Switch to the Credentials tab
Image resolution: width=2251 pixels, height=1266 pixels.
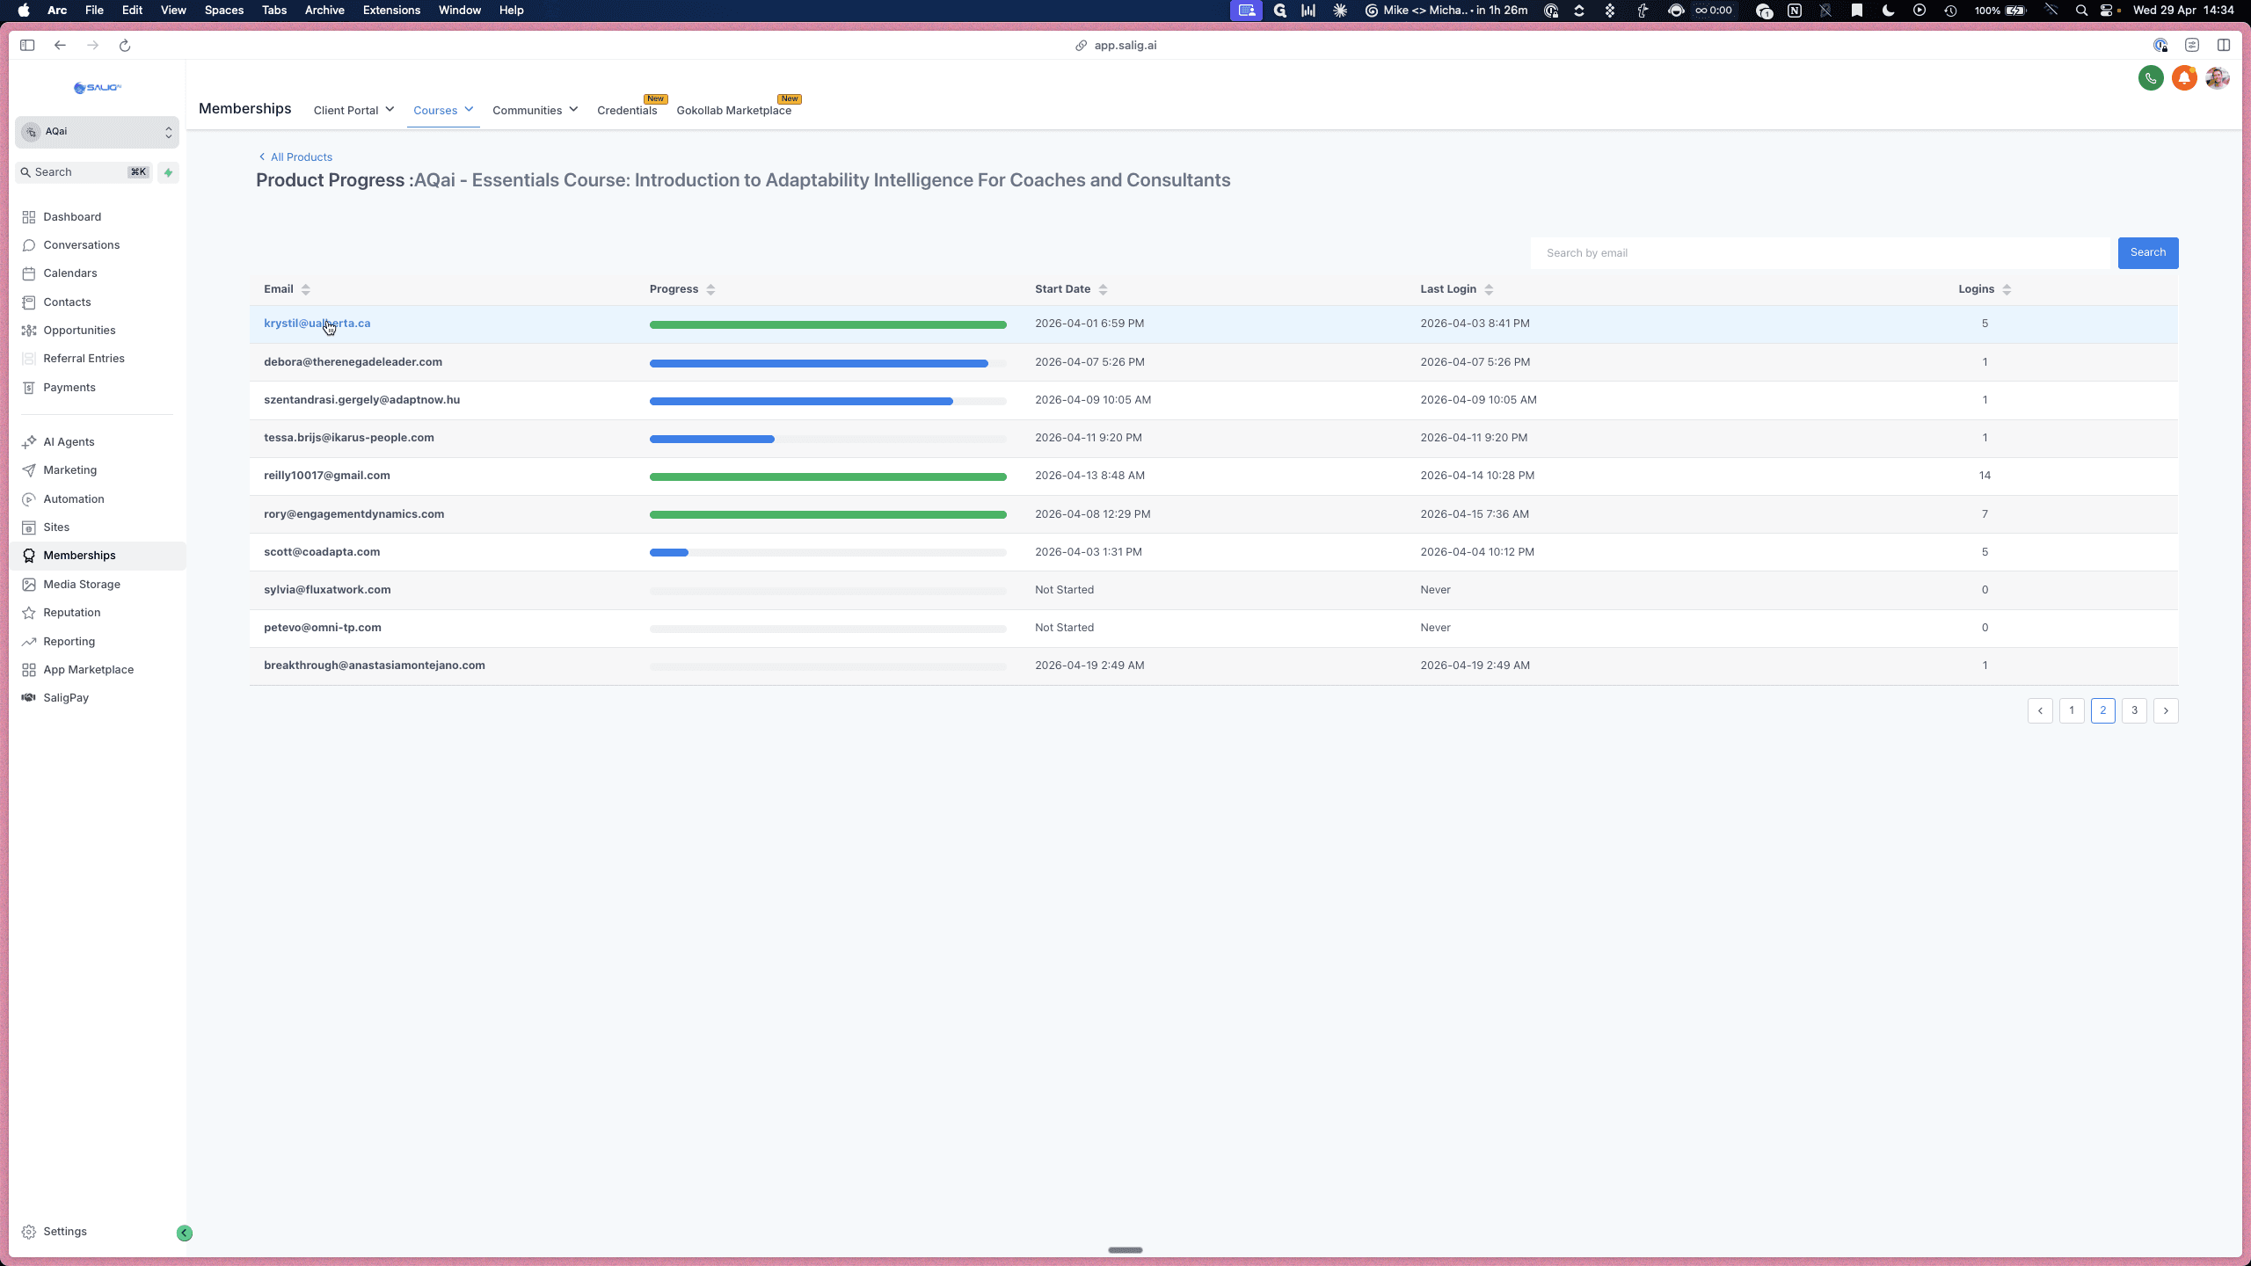coord(627,110)
